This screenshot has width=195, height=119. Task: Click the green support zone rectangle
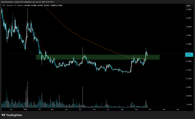point(98,57)
